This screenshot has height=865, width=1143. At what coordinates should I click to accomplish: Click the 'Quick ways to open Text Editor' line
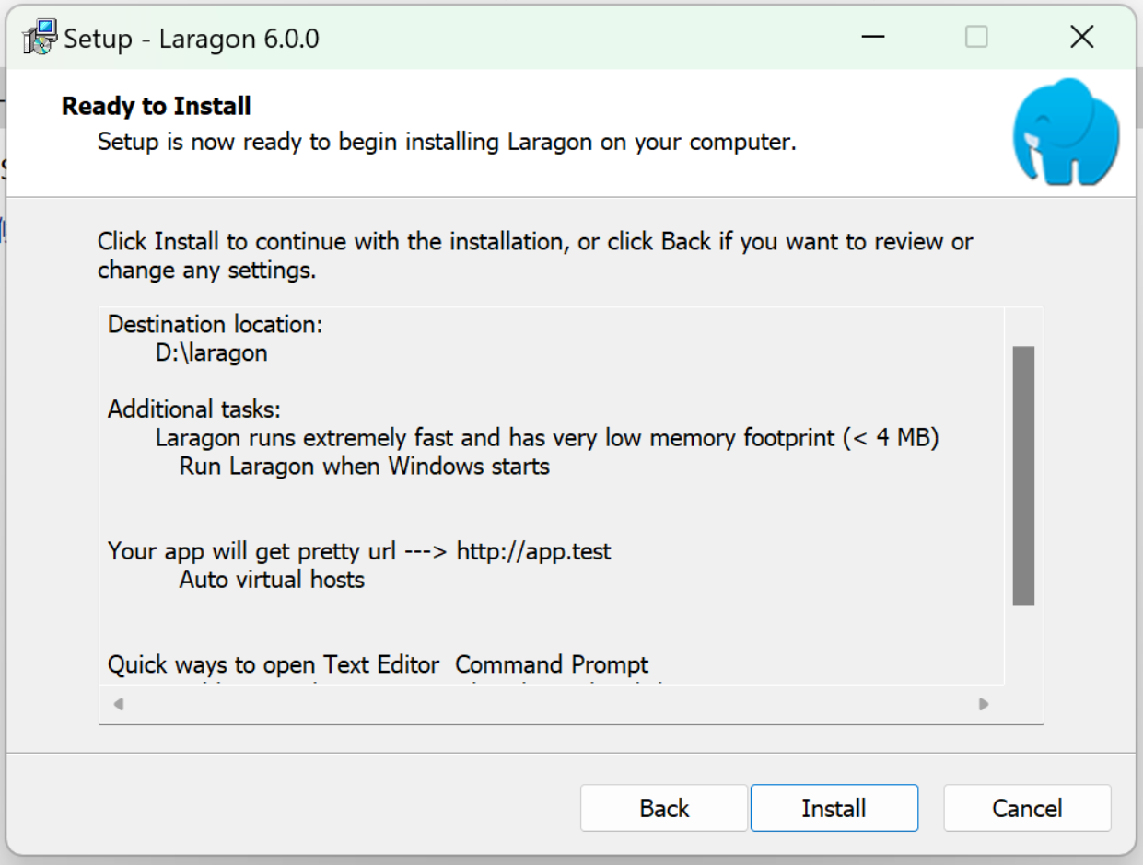click(x=379, y=664)
